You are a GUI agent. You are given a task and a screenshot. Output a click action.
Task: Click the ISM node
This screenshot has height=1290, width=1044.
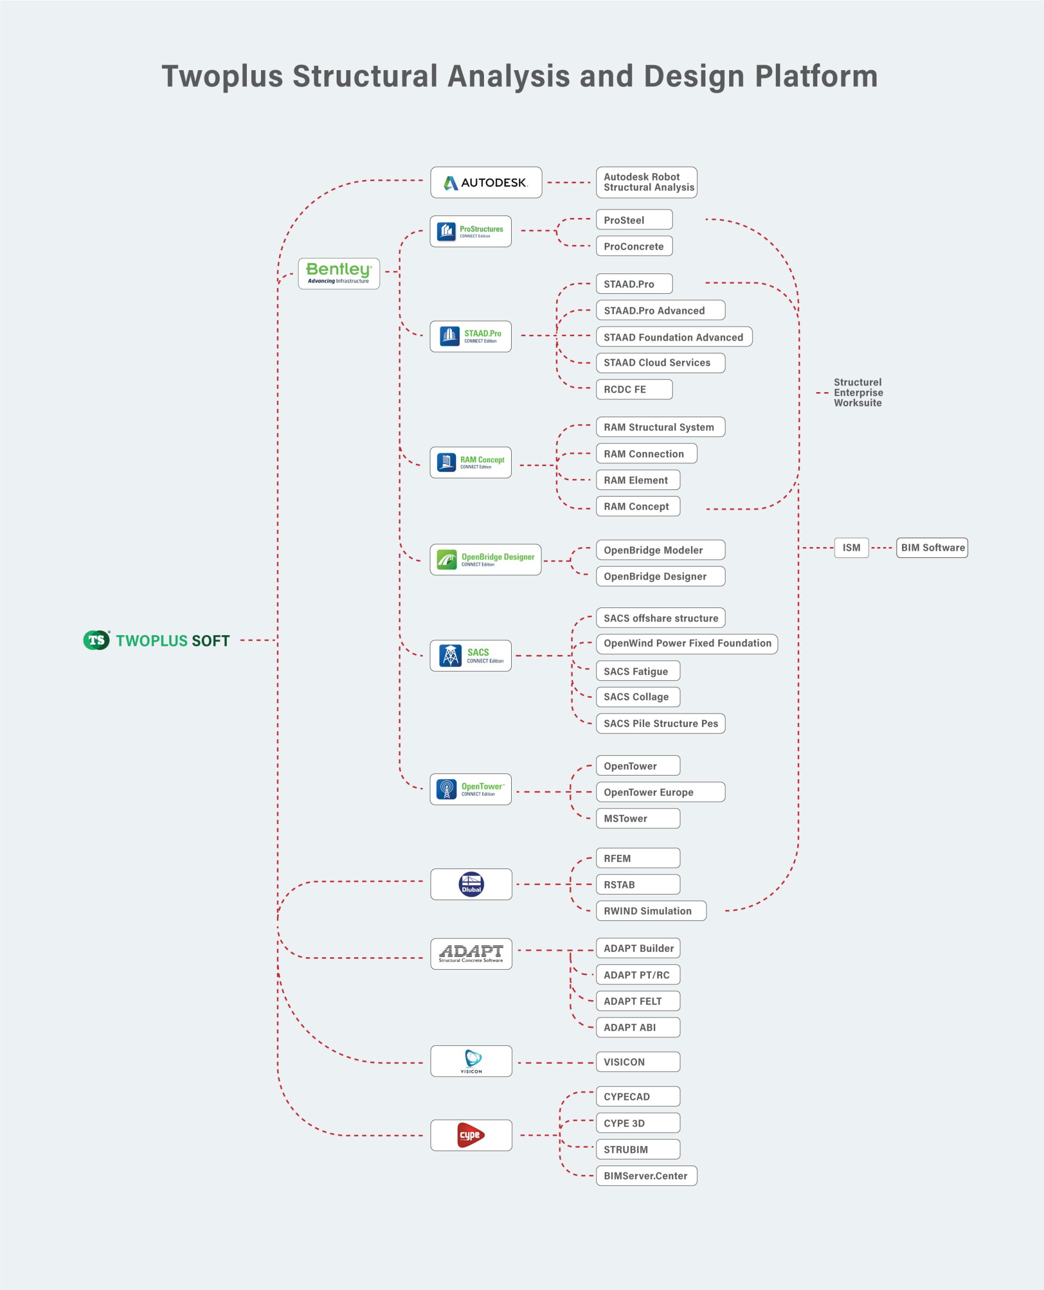851,548
